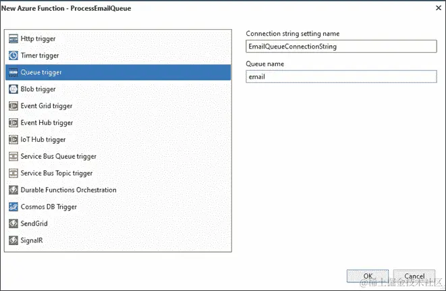Focus the Queue name field
This screenshot has height=291, width=446.
coord(341,76)
